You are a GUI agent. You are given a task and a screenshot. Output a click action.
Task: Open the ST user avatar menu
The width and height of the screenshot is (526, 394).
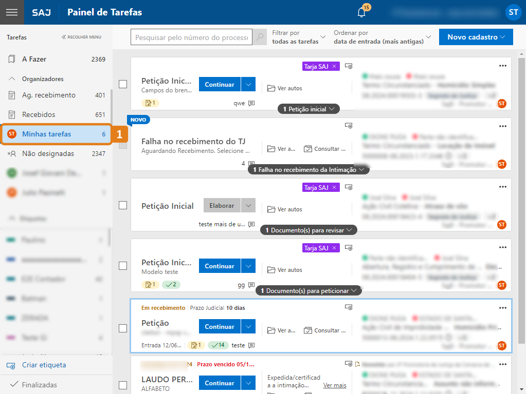[x=513, y=13]
